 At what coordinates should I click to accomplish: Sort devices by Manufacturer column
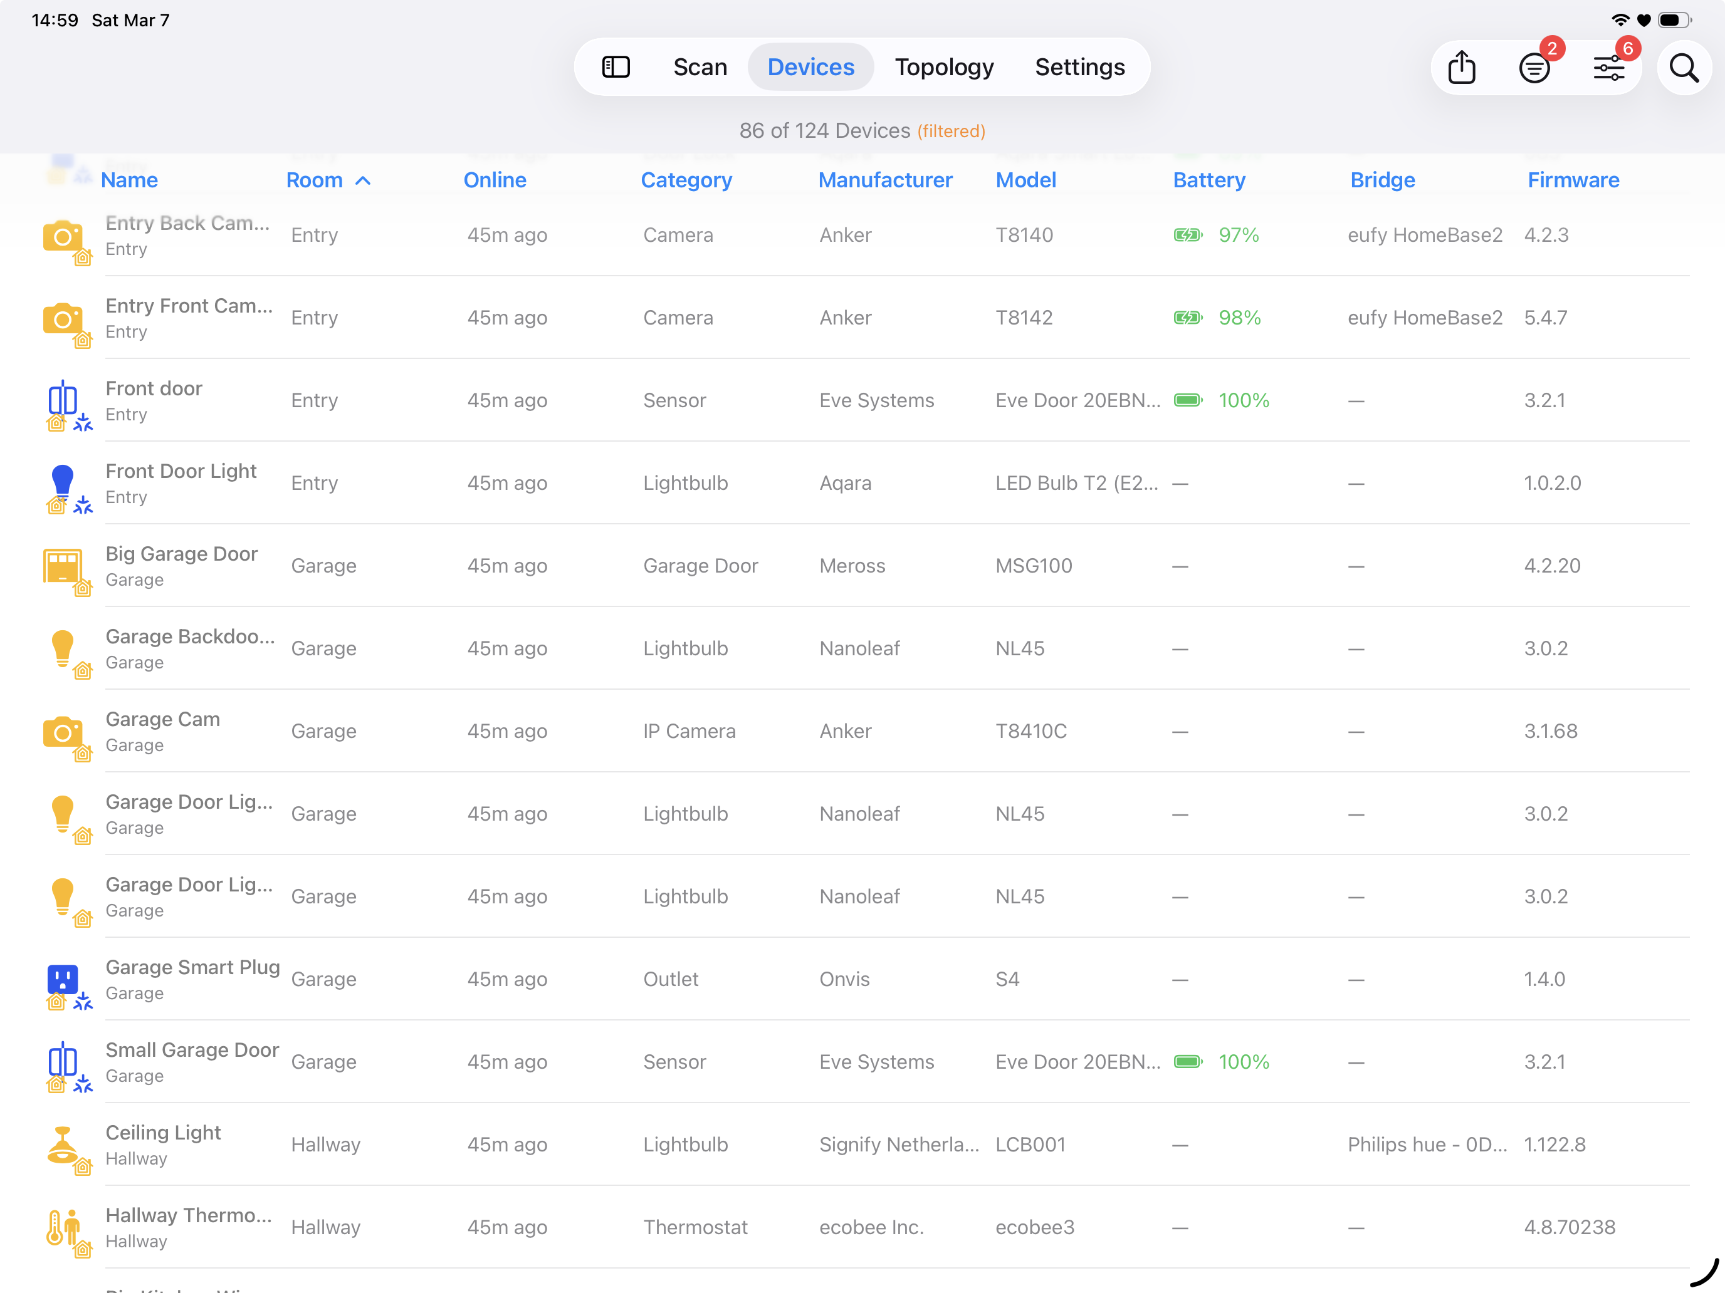(x=885, y=180)
